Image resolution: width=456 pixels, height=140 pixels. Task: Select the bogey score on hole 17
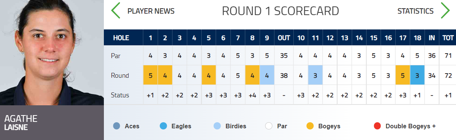pyautogui.click(x=403, y=75)
